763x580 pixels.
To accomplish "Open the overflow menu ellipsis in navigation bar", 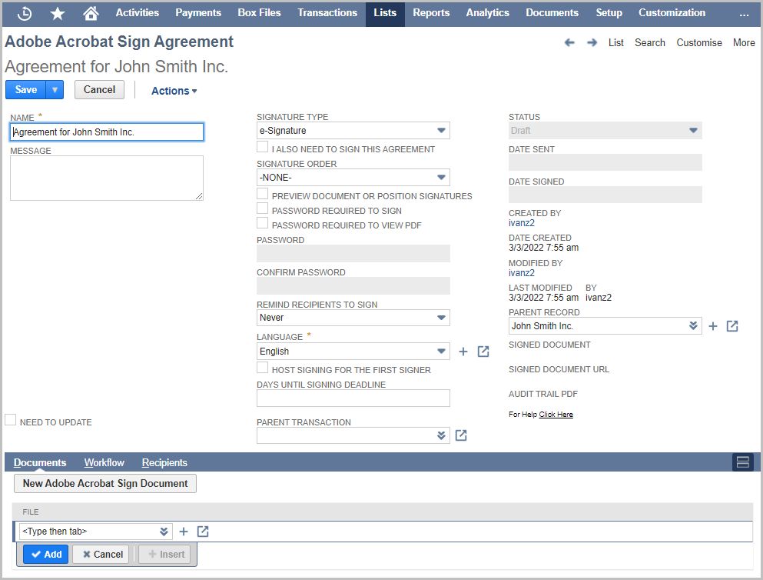I will 744,14.
